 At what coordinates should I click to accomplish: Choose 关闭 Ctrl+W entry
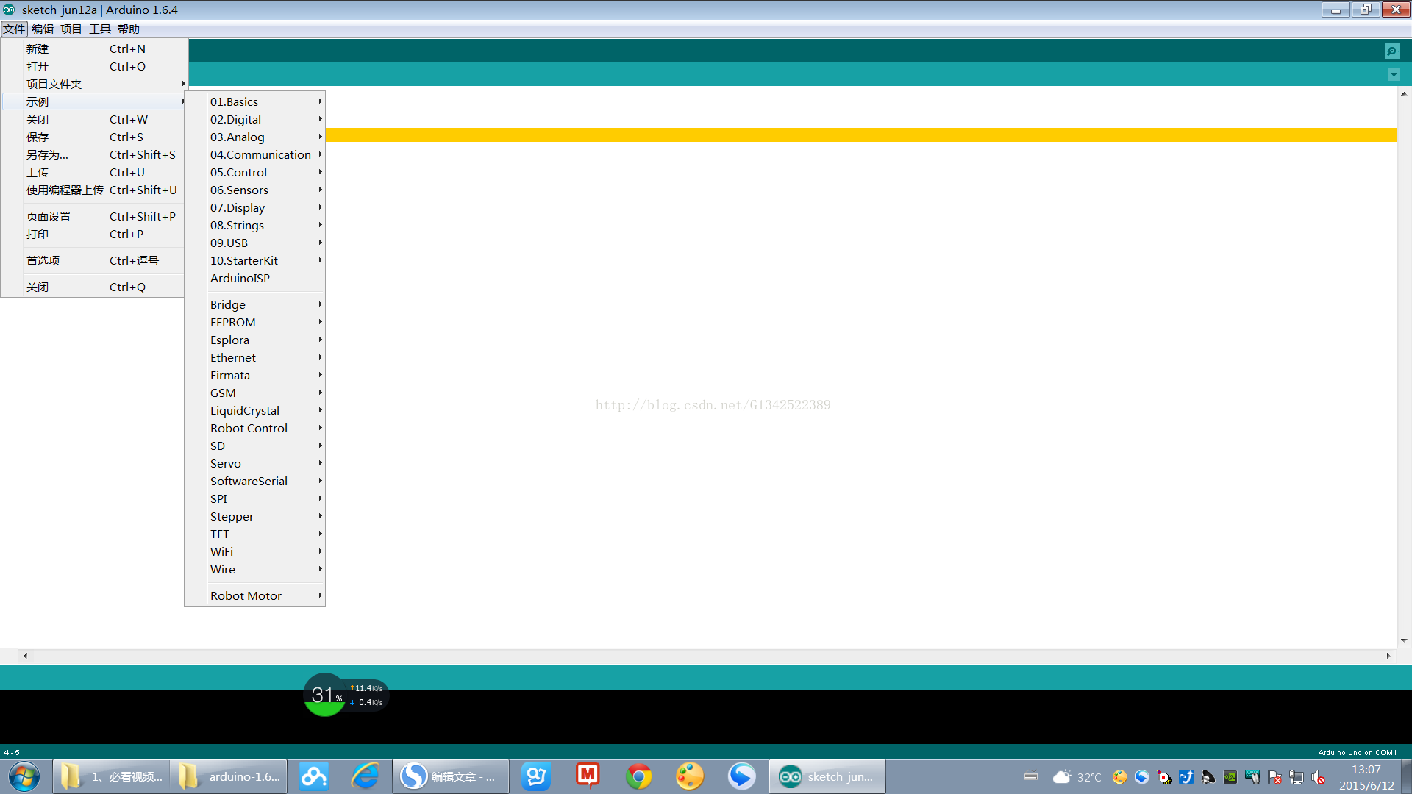pyautogui.click(x=93, y=119)
